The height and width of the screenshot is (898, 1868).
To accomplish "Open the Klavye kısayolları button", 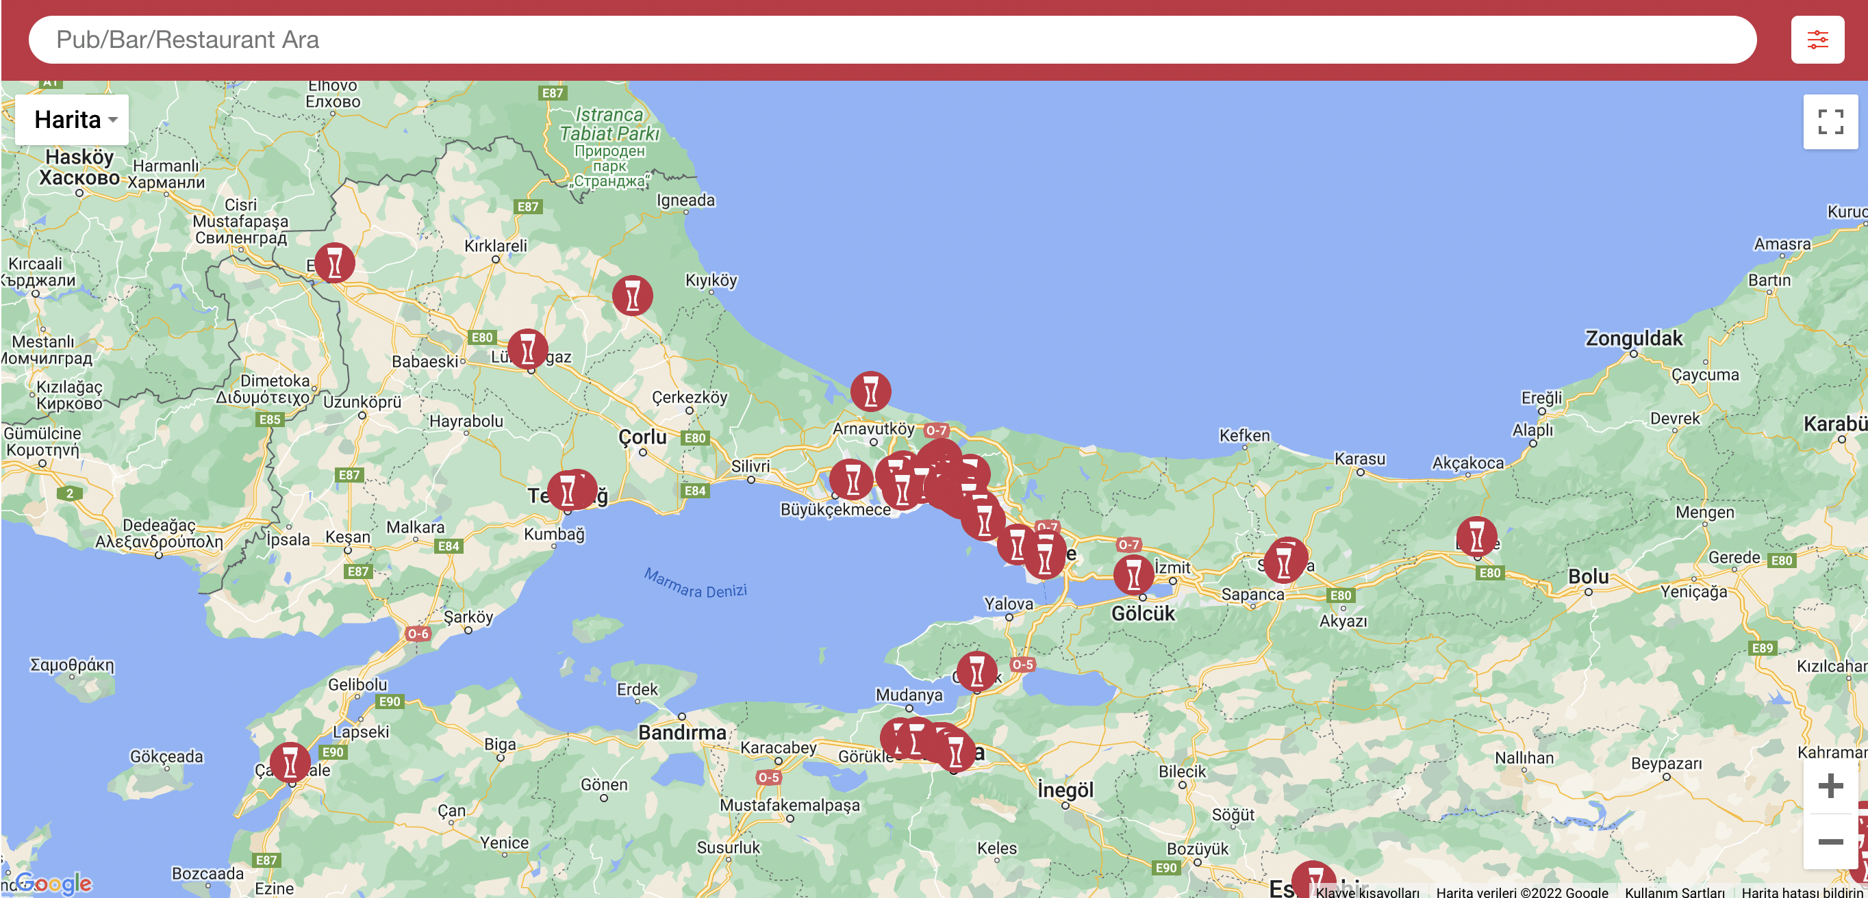I will tap(1367, 891).
